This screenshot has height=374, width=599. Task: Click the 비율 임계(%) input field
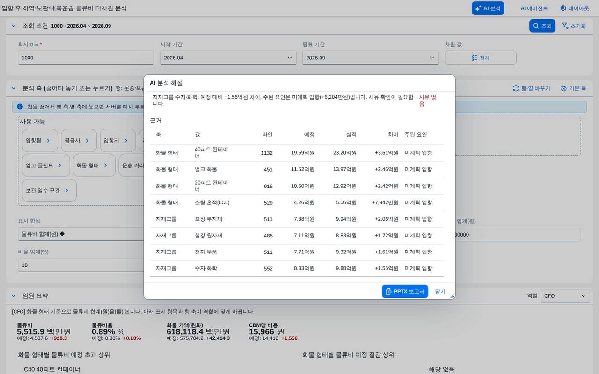pos(81,265)
